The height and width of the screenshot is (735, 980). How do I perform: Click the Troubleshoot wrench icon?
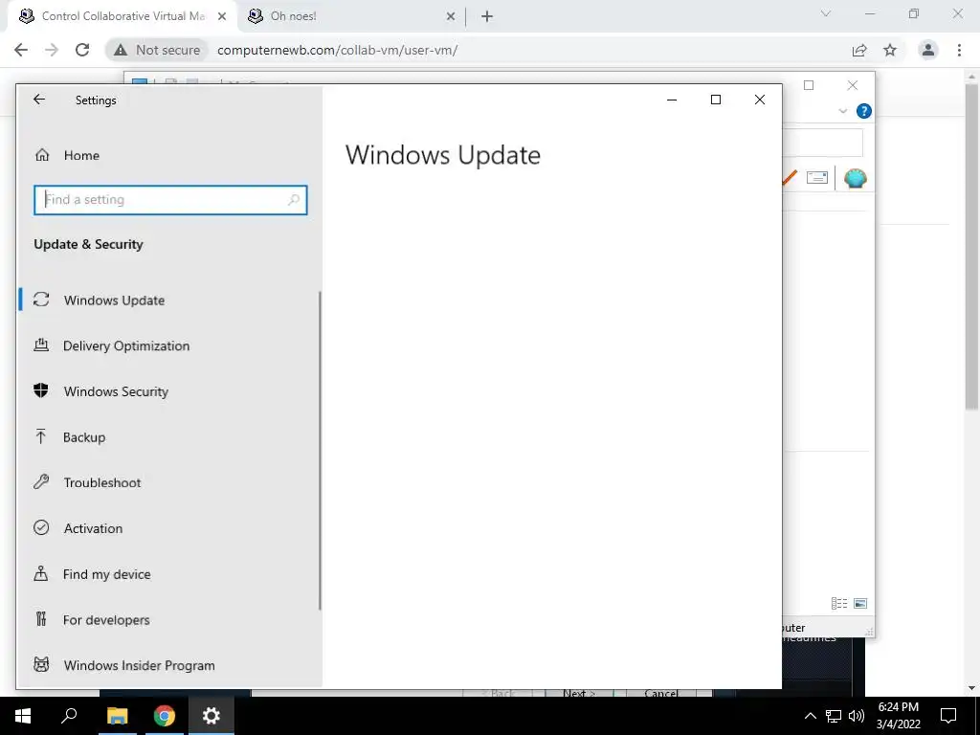click(x=41, y=482)
